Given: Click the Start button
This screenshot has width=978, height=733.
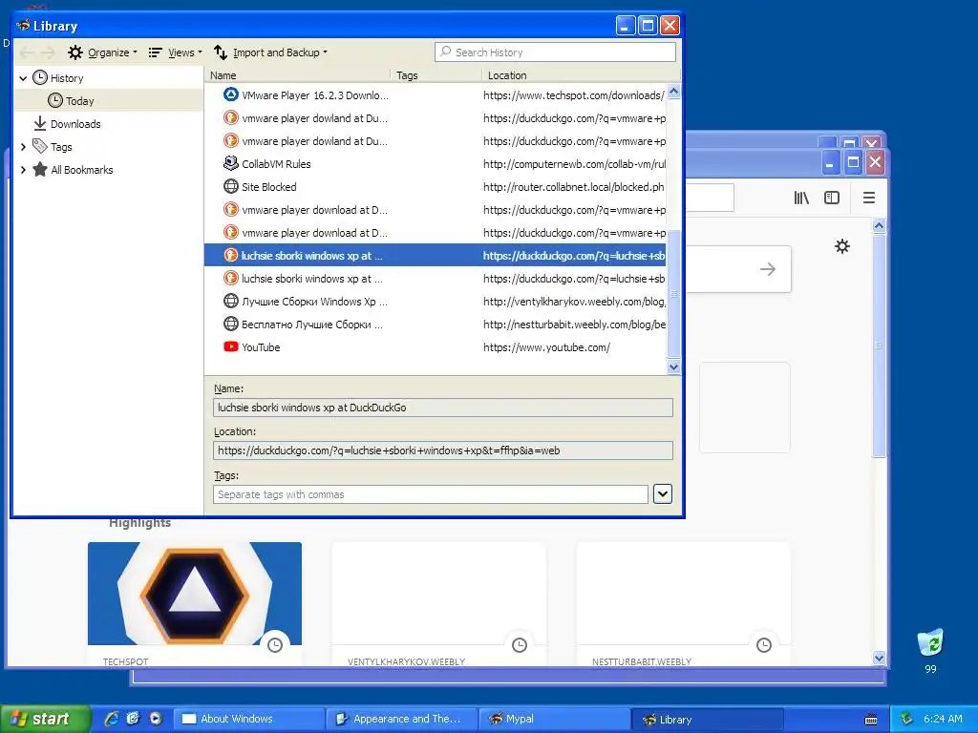Looking at the screenshot, I should (44, 719).
